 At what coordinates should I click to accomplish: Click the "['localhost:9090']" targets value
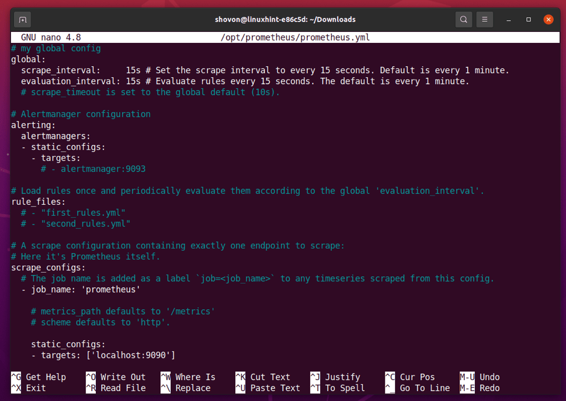[131, 355]
